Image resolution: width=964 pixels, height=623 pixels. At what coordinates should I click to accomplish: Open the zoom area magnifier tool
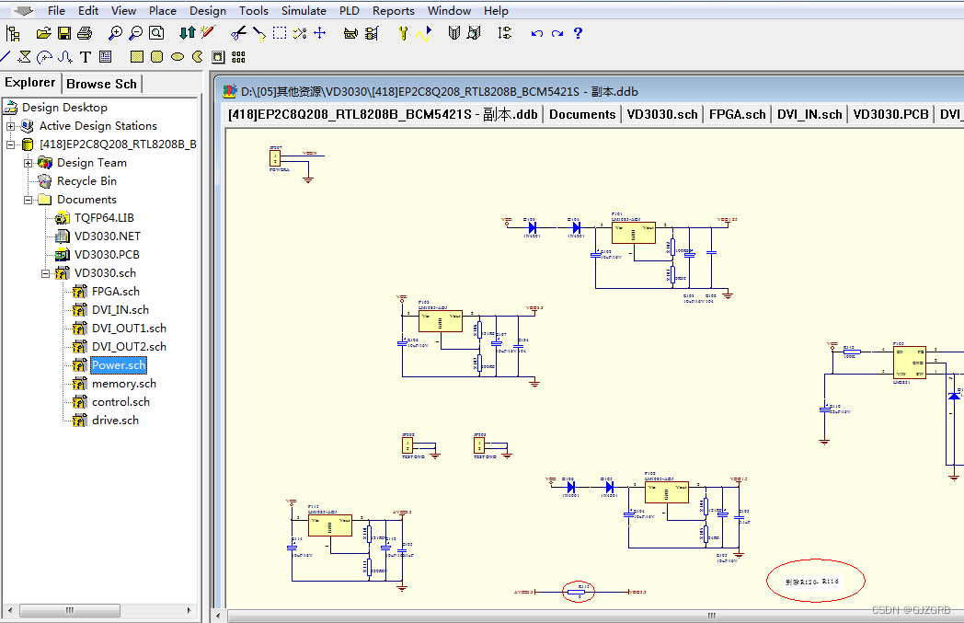point(155,32)
